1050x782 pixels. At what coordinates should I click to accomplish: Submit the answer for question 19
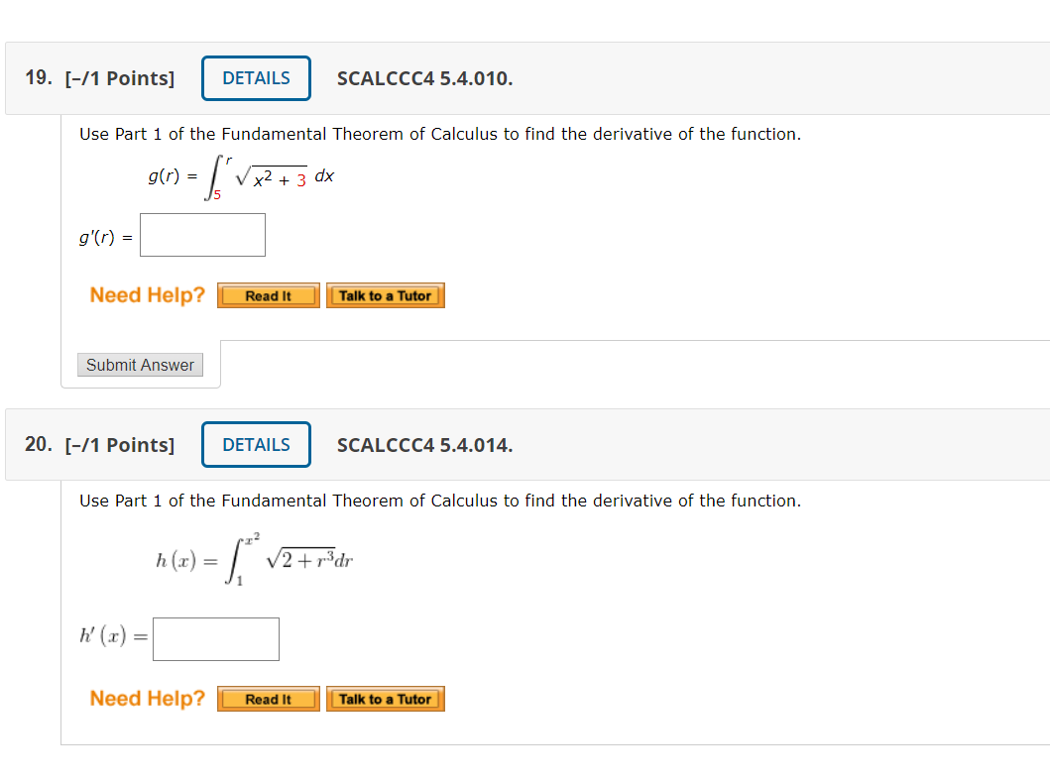pos(140,365)
